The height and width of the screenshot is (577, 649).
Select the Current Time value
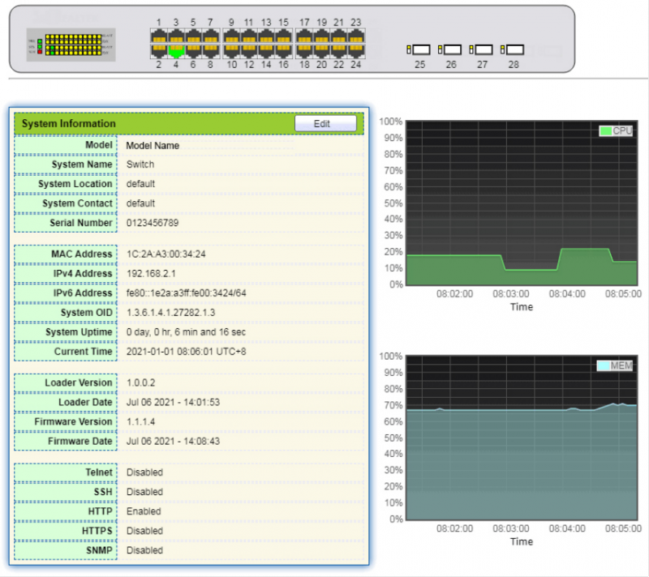pos(187,352)
